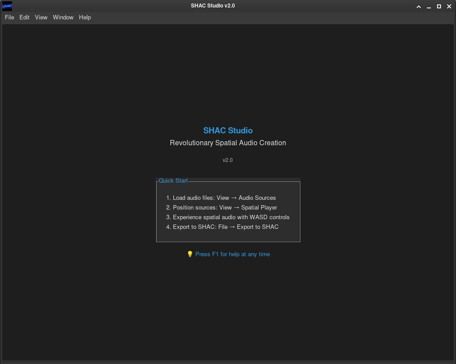456x364 pixels.
Task: Select step 2 Position sources instruction
Action: pos(224,207)
